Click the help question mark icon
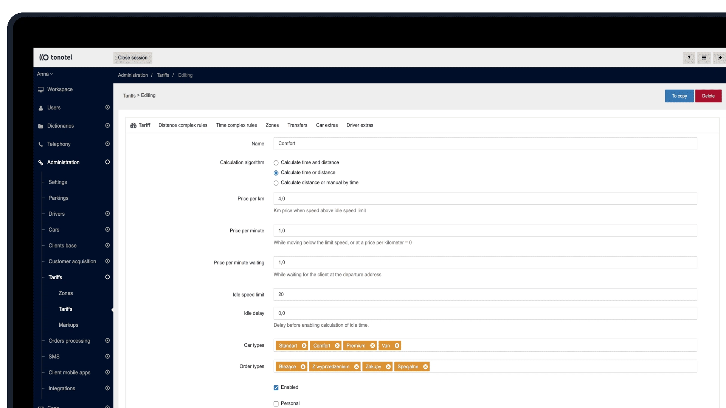Image resolution: width=726 pixels, height=408 pixels. click(x=689, y=58)
